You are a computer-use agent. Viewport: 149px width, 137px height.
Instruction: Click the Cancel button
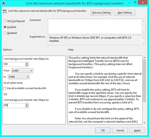tap(120, 130)
